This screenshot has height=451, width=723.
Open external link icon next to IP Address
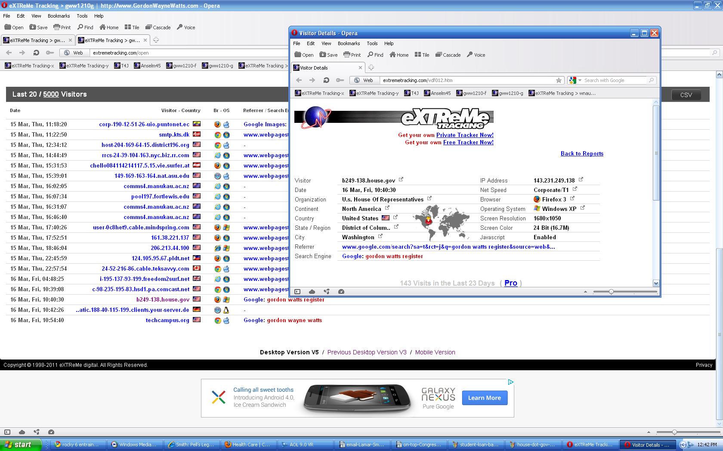tap(581, 180)
